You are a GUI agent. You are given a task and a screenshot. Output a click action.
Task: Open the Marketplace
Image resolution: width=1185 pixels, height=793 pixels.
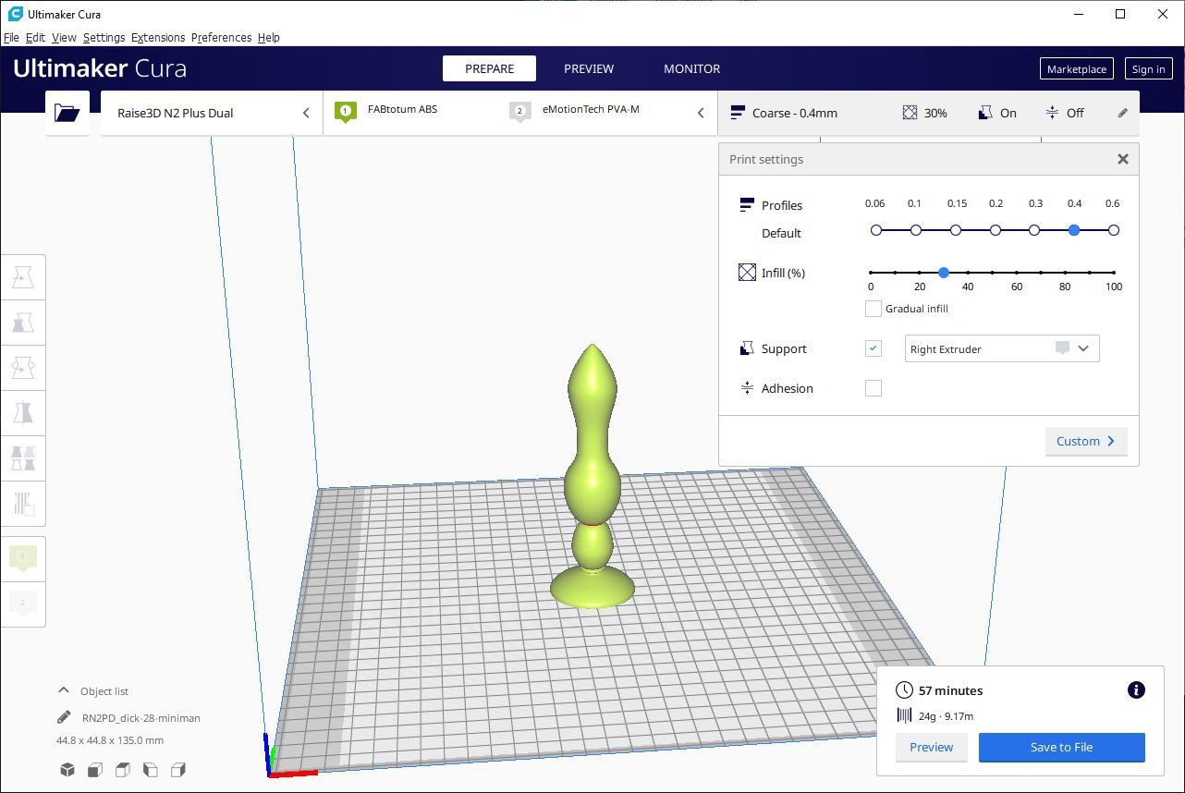[1076, 68]
